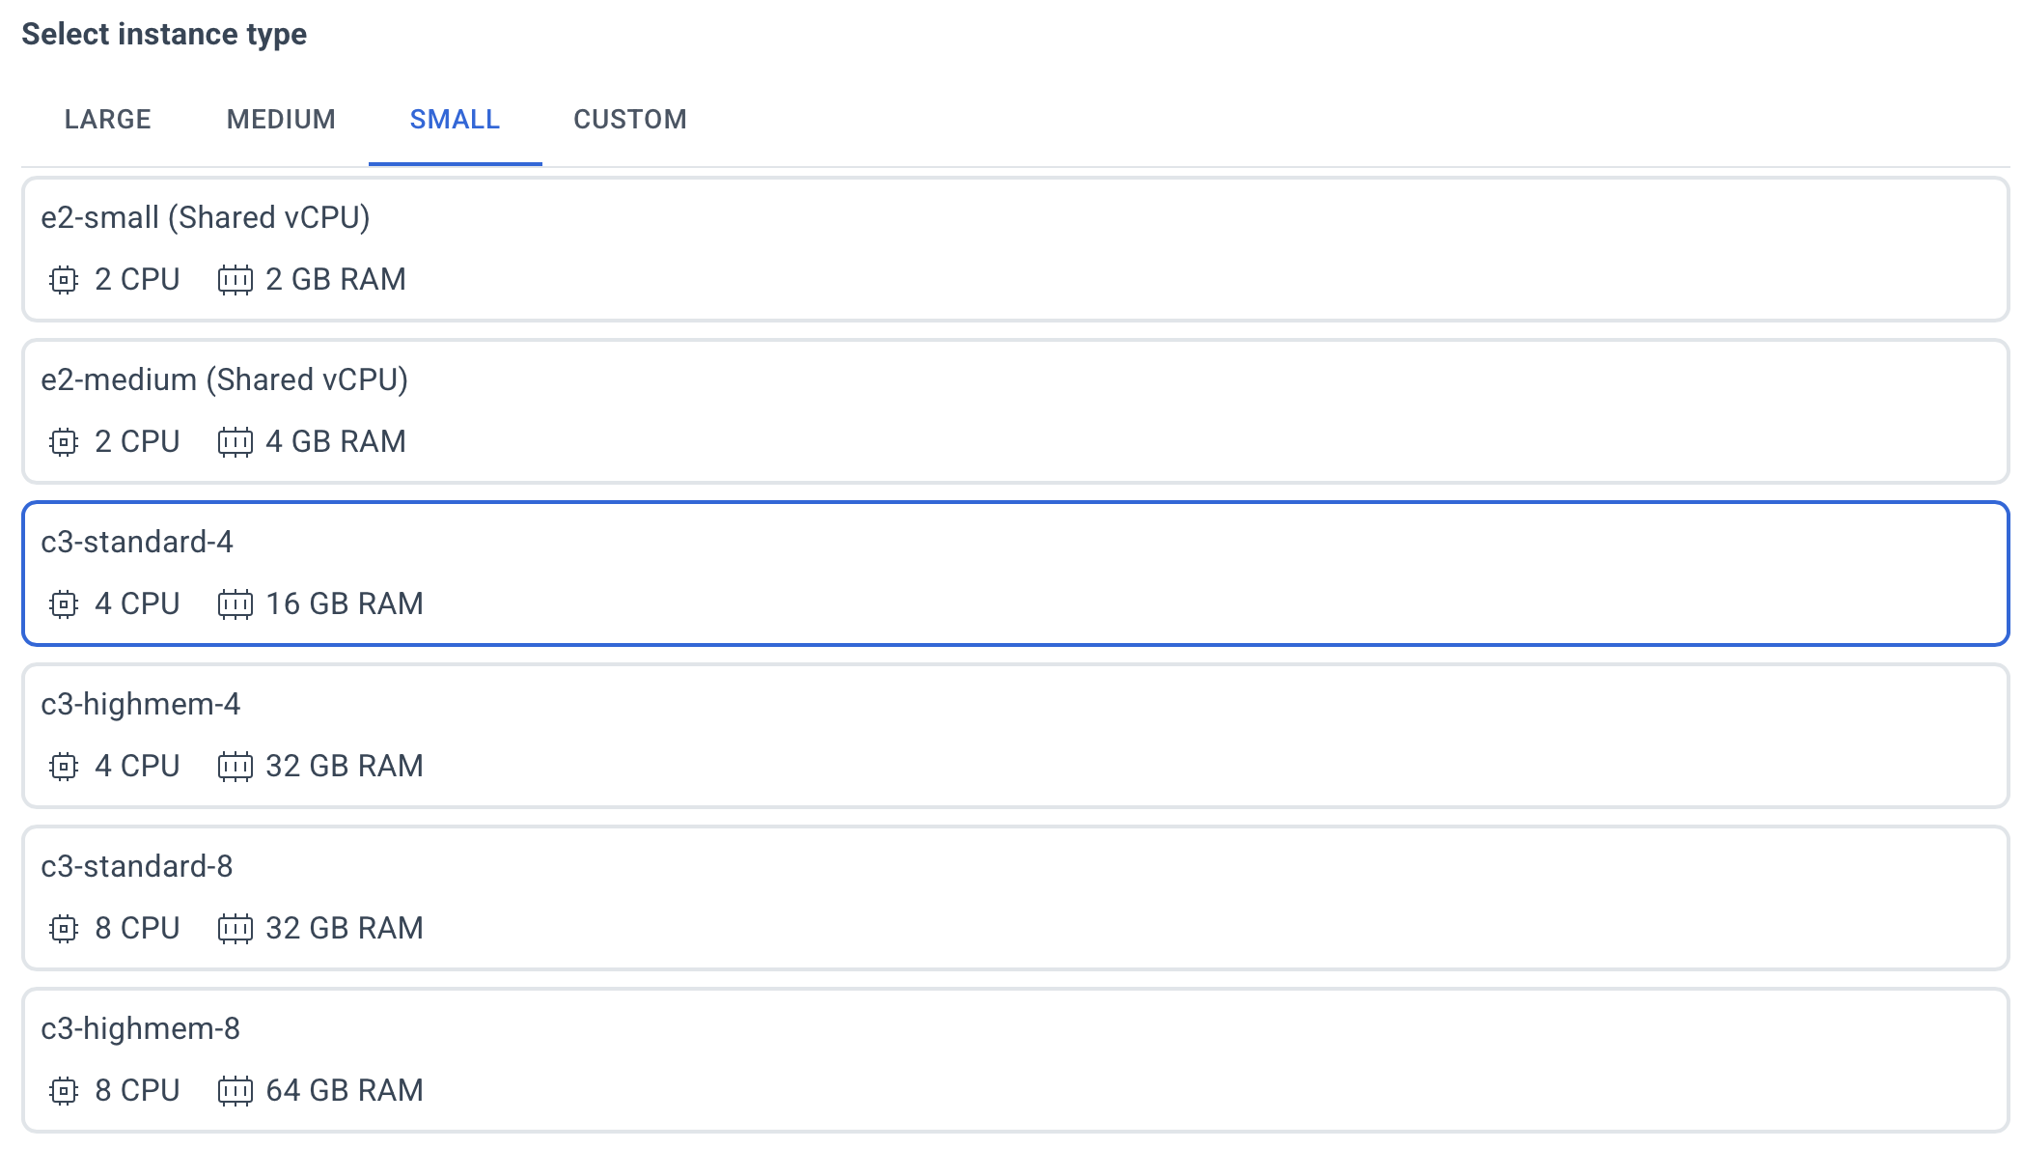
Task: Select the e2-small (Shared vCPU) instance
Action: tap(1014, 249)
